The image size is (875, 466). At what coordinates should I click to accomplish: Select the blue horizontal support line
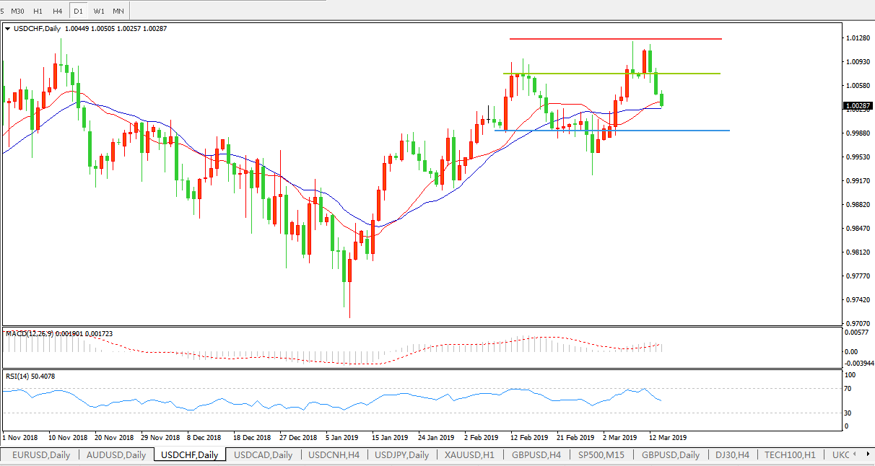point(614,131)
